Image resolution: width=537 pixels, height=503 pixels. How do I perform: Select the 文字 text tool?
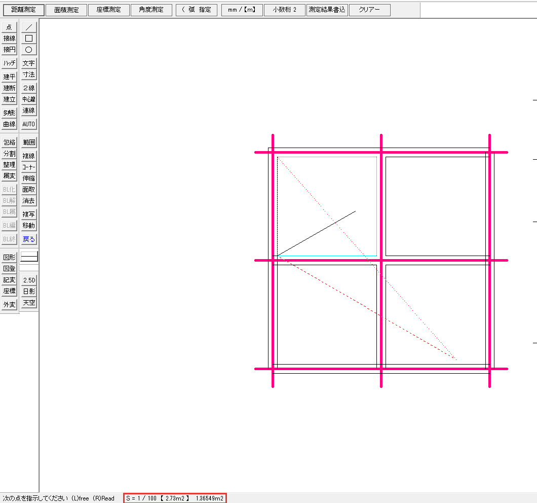[x=29, y=63]
